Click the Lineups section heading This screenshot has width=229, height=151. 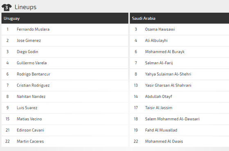coord(25,7)
